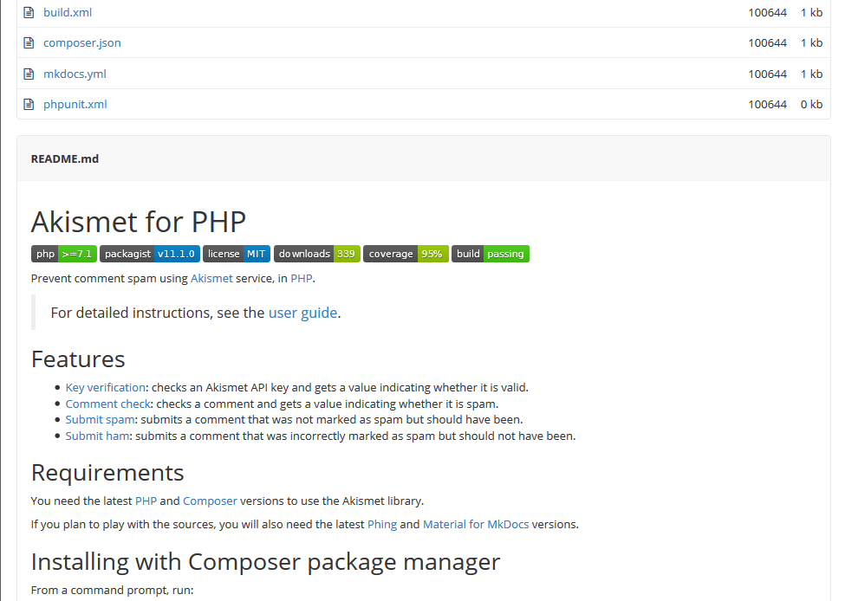
Task: Open the phpunit.xml file
Action: pyautogui.click(x=75, y=104)
